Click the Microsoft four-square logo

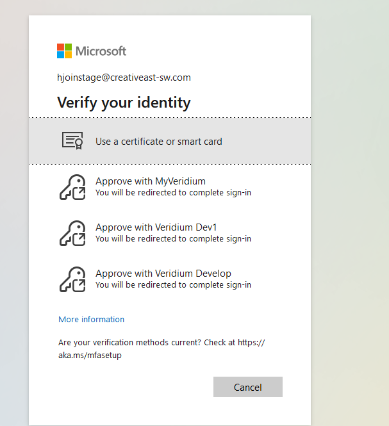(64, 51)
